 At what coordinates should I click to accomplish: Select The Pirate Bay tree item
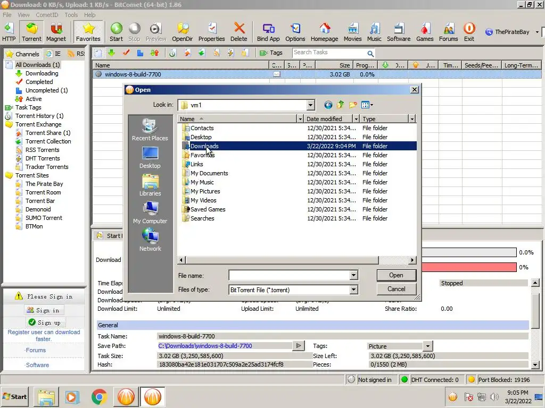pyautogui.click(x=44, y=184)
